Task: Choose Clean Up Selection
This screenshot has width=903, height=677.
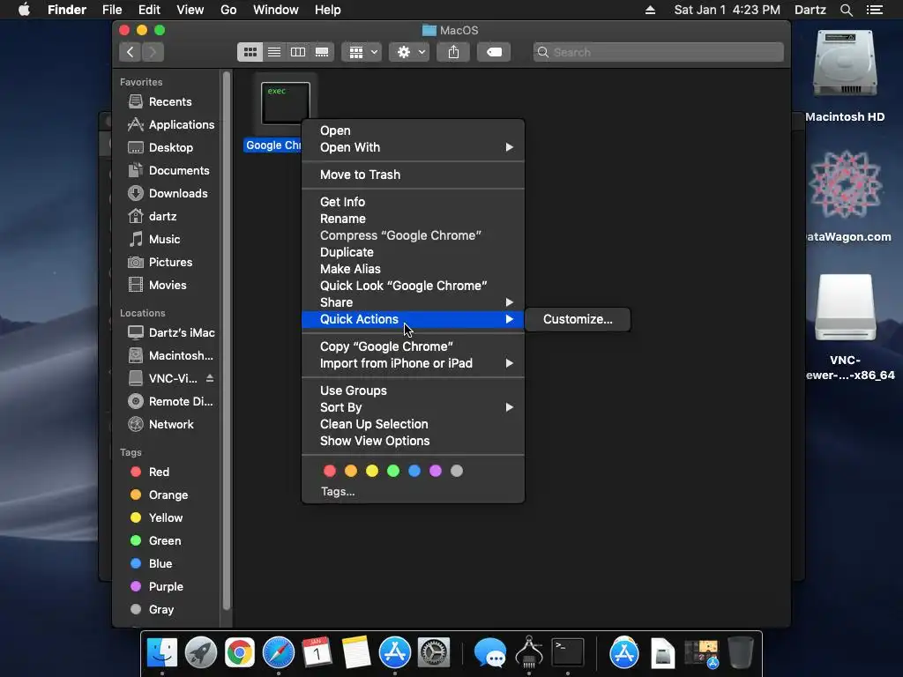Action: [413, 424]
